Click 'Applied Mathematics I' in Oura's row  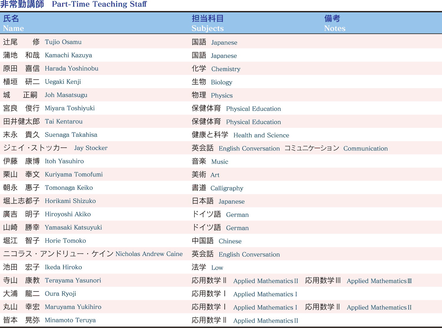265,294
